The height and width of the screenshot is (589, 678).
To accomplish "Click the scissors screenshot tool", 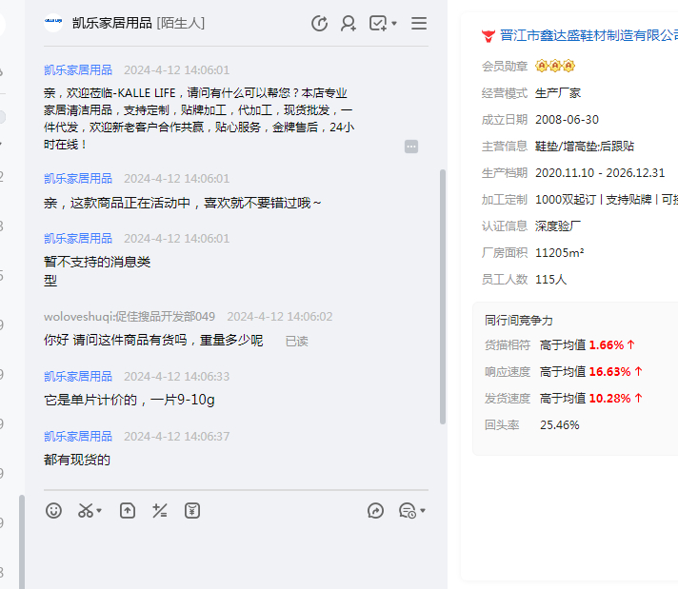I will click(86, 511).
